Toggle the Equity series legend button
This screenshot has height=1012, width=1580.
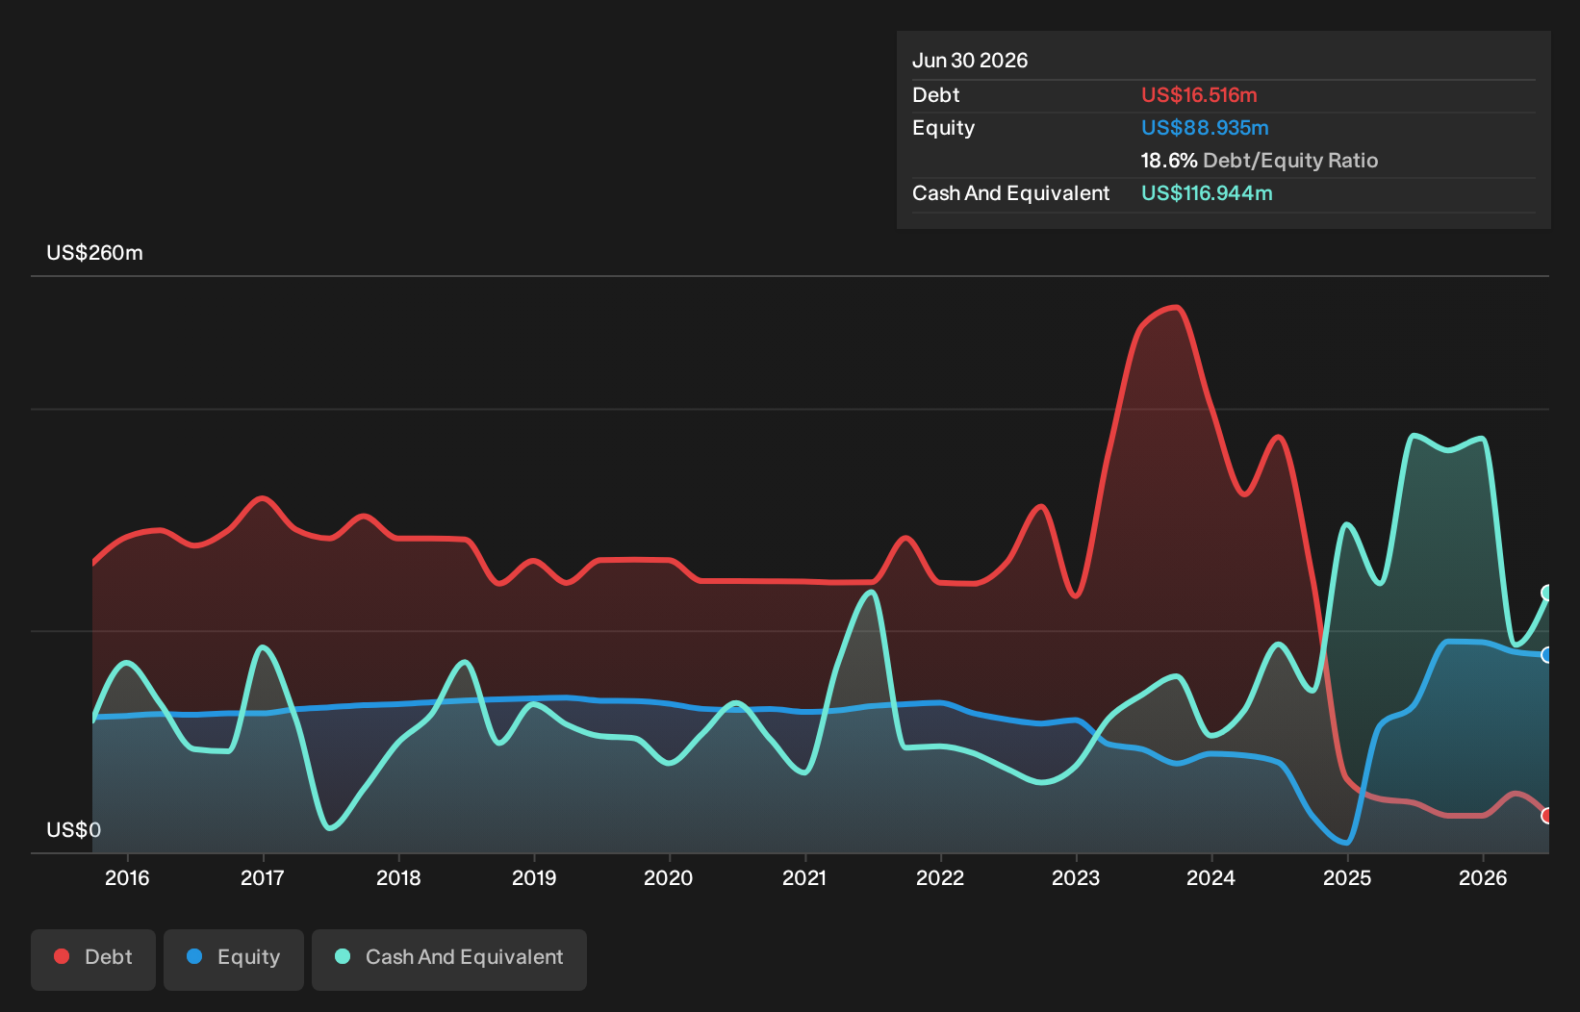coord(234,959)
